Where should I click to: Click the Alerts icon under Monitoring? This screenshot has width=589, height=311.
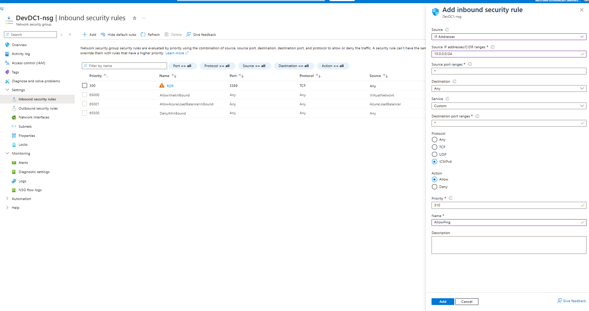(x=14, y=163)
